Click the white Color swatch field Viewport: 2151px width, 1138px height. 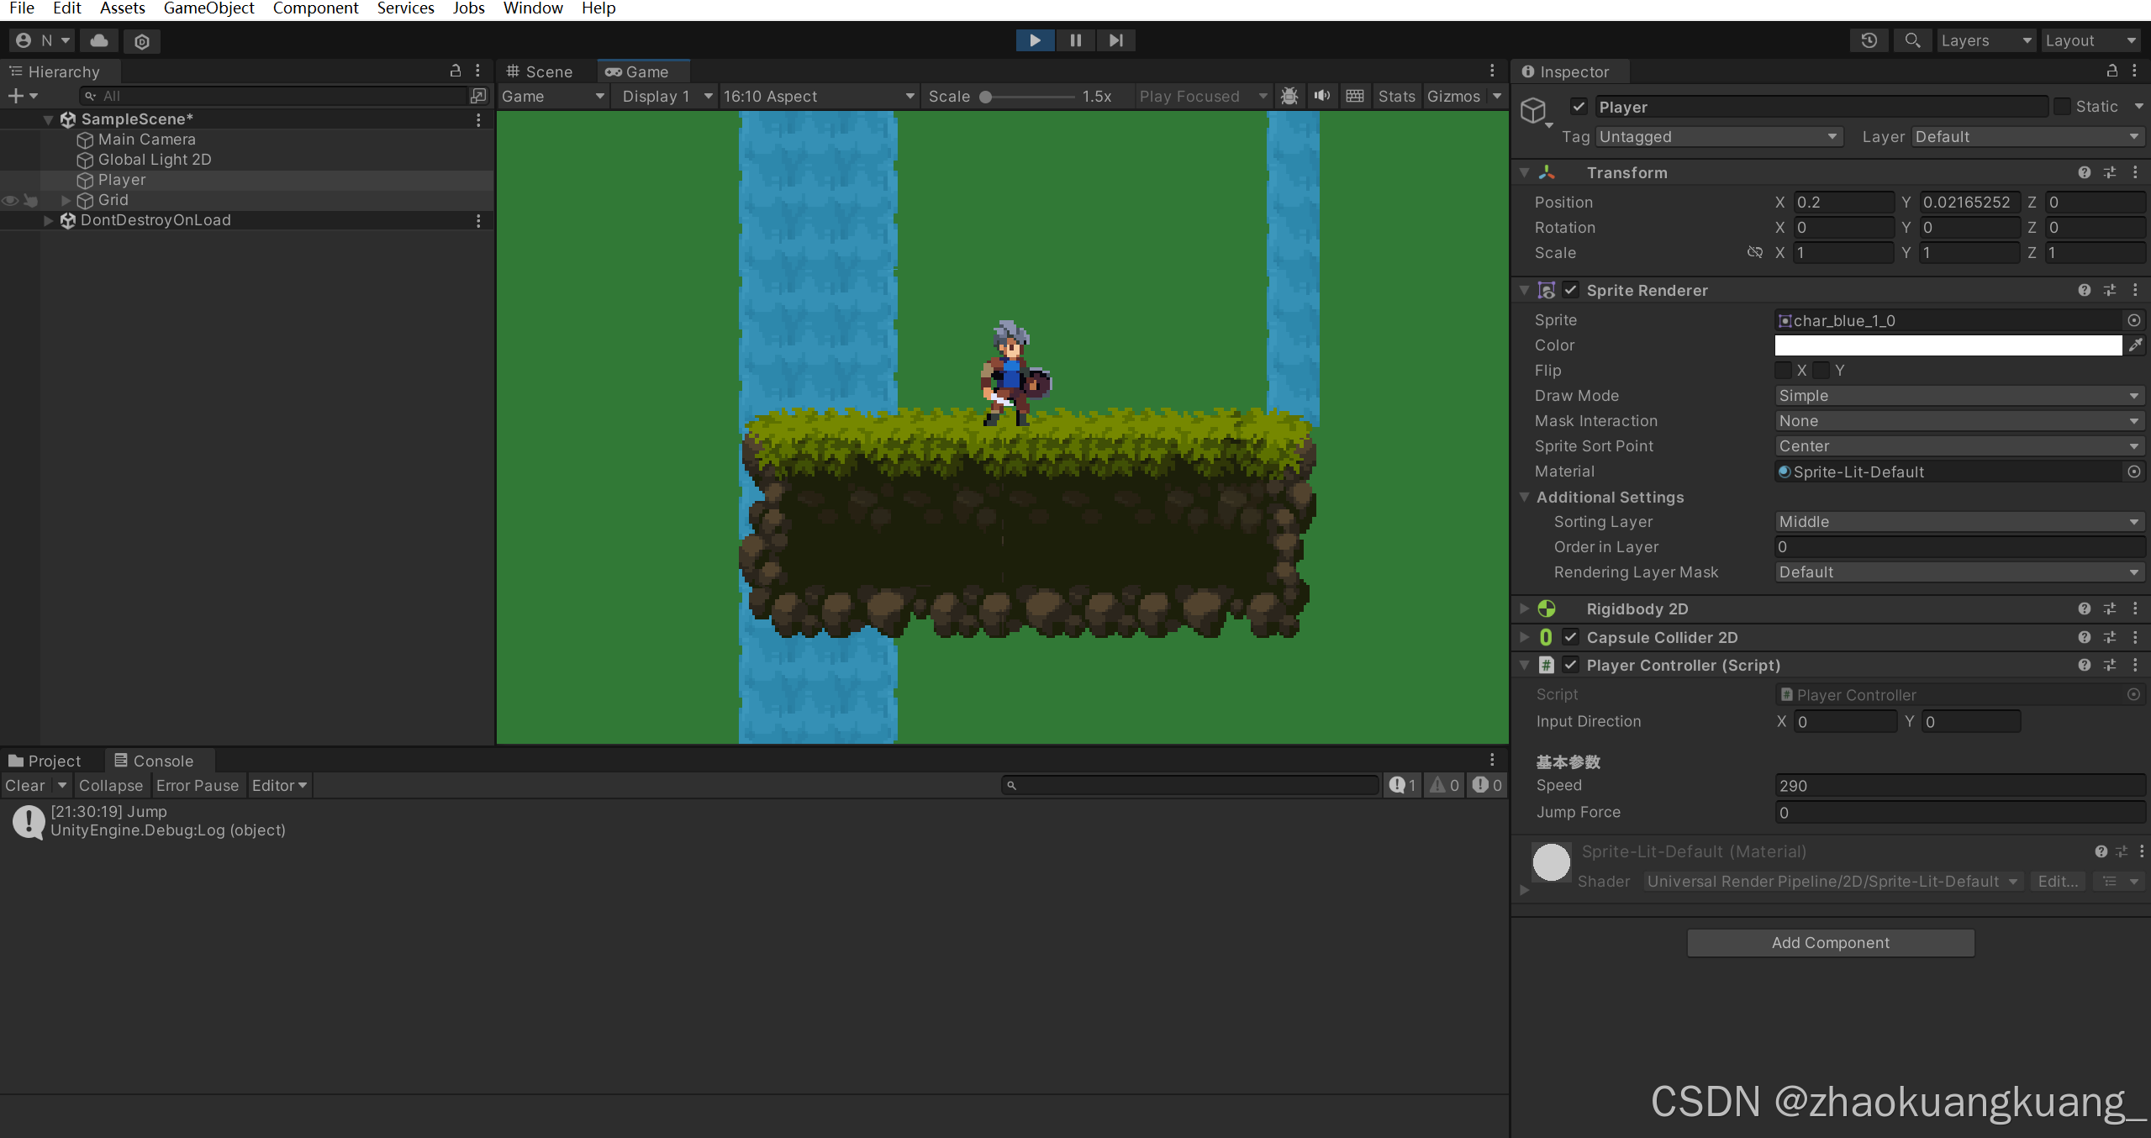[x=1948, y=345]
